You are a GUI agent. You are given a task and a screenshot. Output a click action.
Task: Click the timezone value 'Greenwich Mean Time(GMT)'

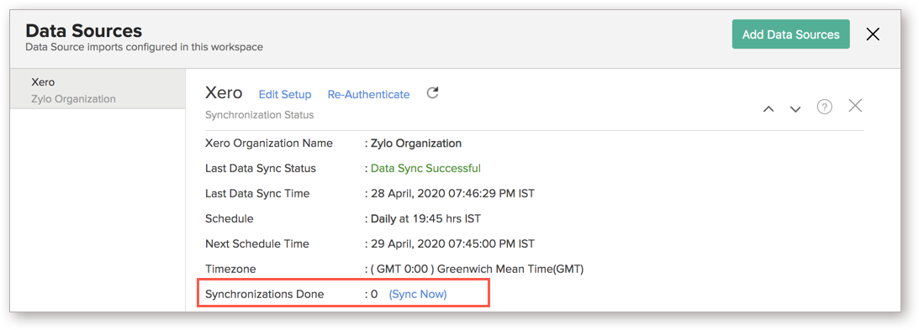click(x=510, y=270)
